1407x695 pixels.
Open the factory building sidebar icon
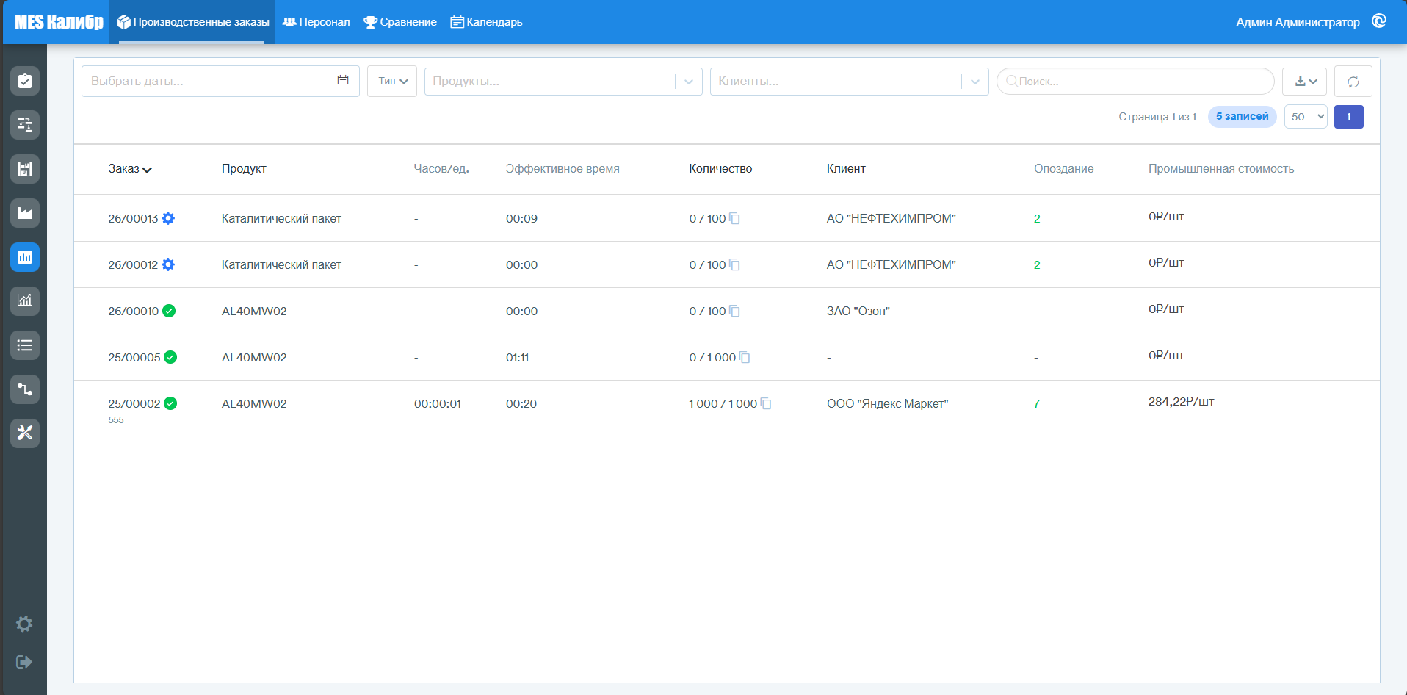click(25, 169)
